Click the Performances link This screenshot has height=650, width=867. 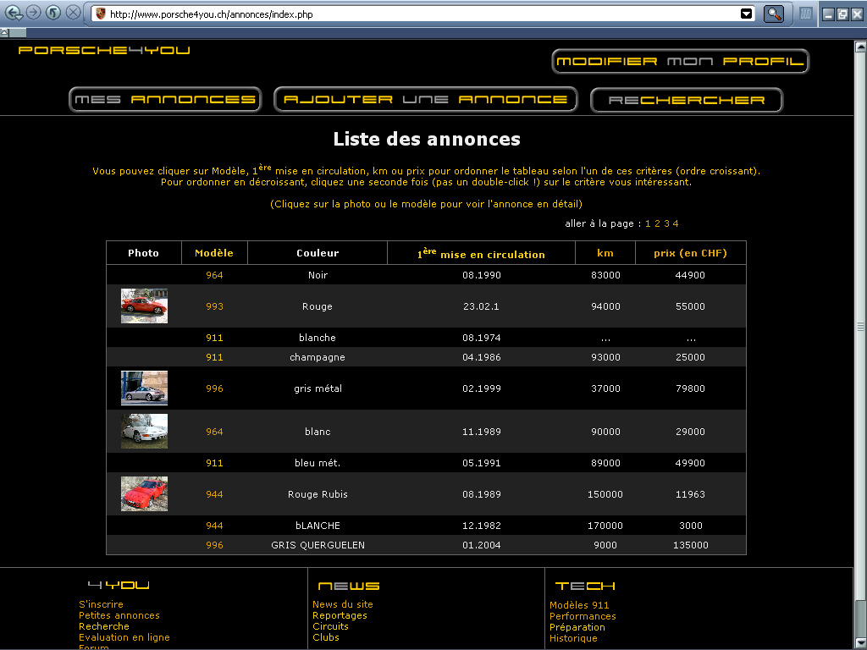coord(583,616)
